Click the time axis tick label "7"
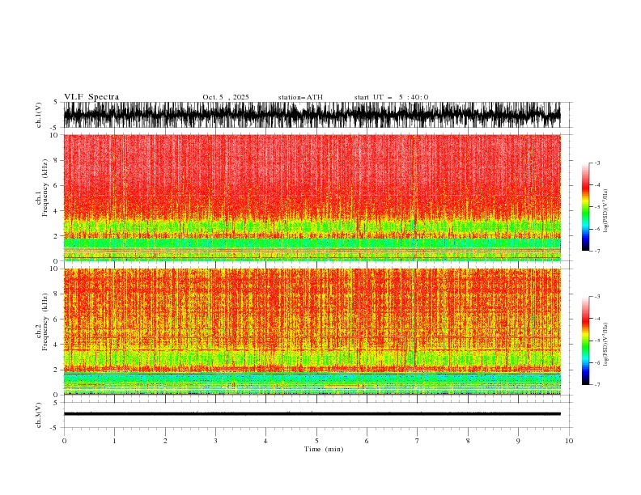This screenshot has width=641, height=495. pyautogui.click(x=418, y=441)
